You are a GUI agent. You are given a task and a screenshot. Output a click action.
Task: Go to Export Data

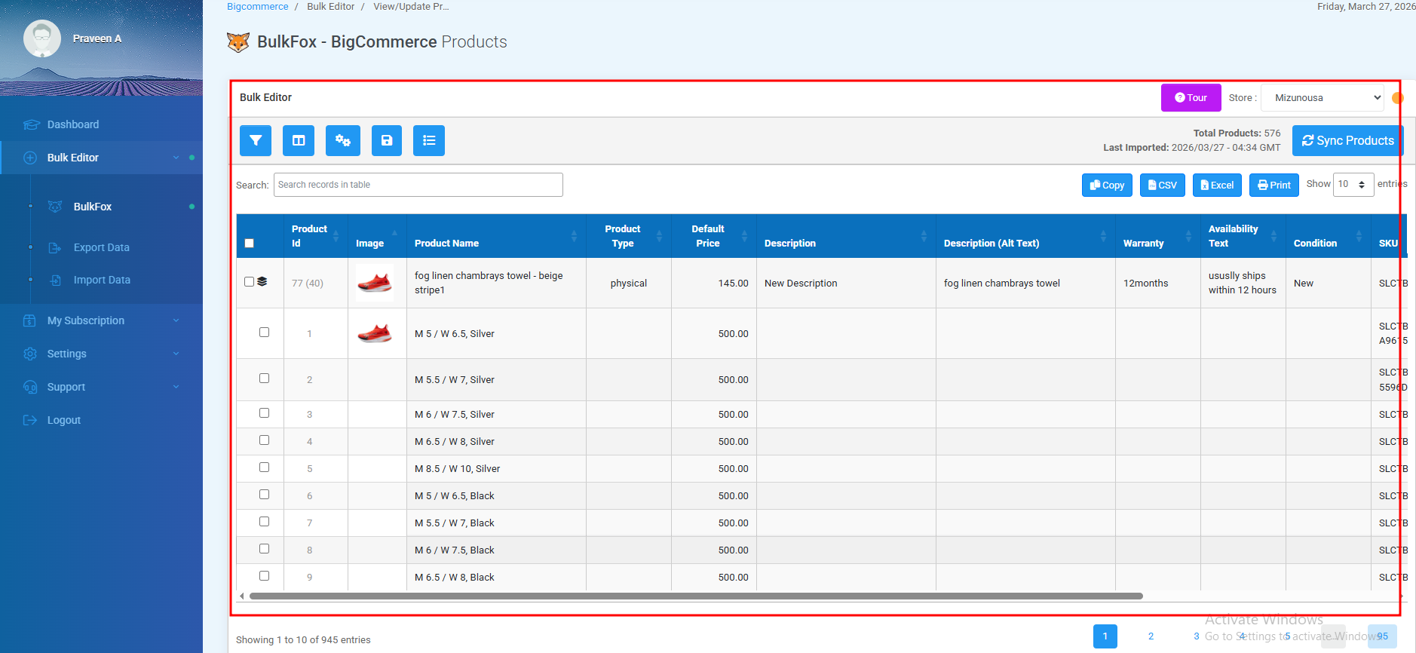pos(101,247)
